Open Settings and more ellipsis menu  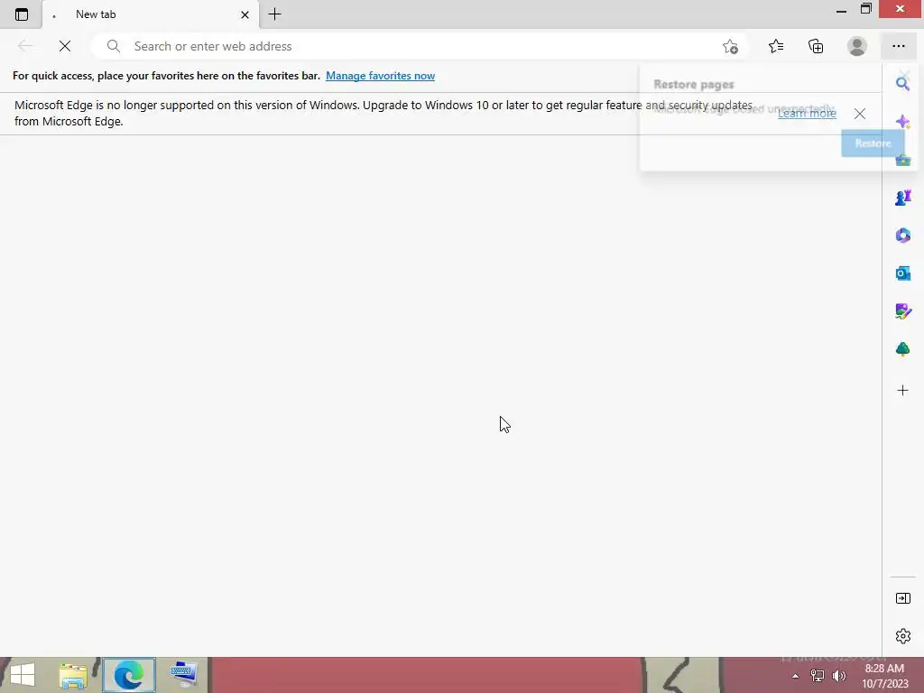[898, 46]
